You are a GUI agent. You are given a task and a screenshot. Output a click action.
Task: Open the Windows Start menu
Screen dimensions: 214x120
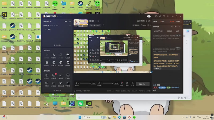coord(80,117)
